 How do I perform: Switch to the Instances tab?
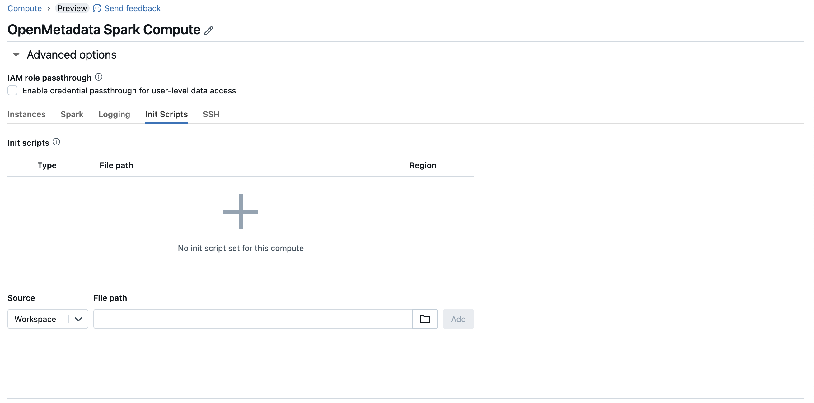[x=26, y=115]
